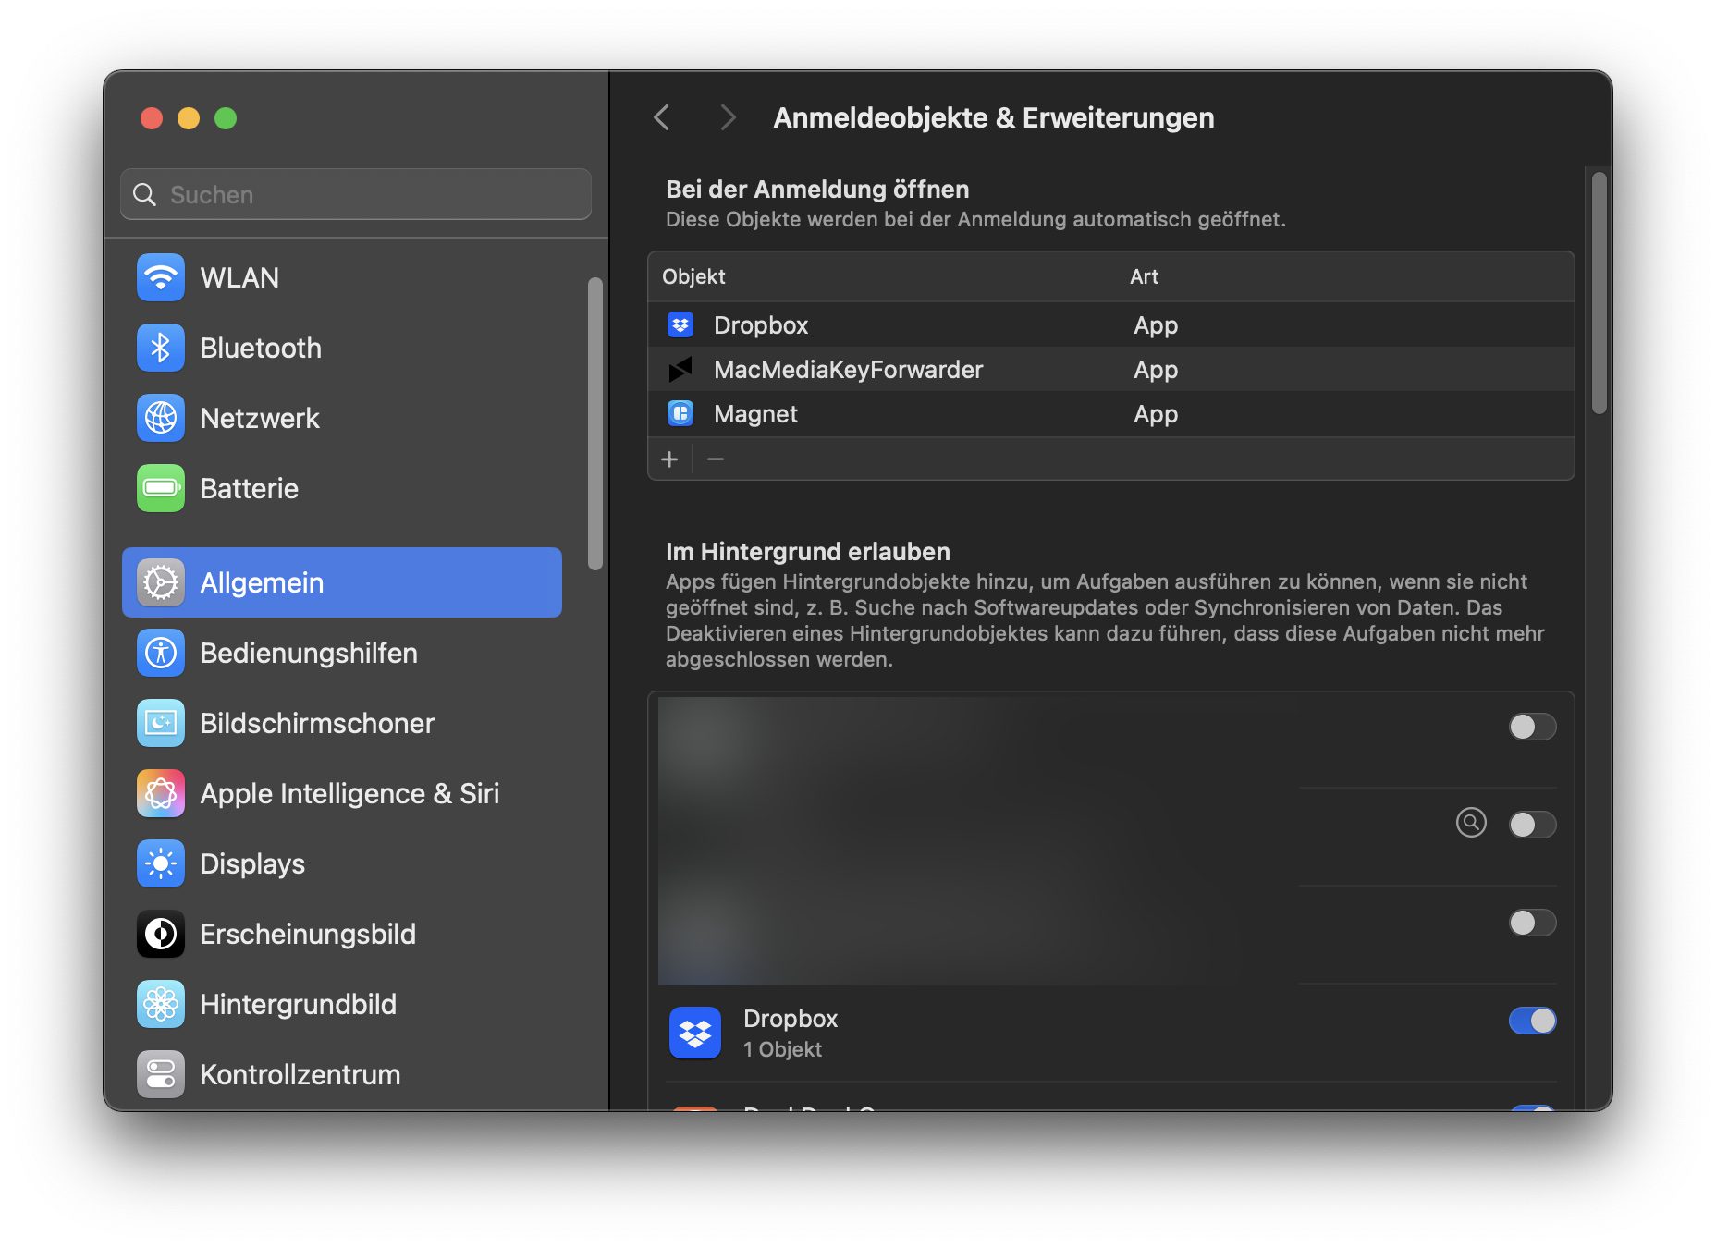This screenshot has width=1716, height=1248.
Task: Go back with the left chevron
Action: 662,117
